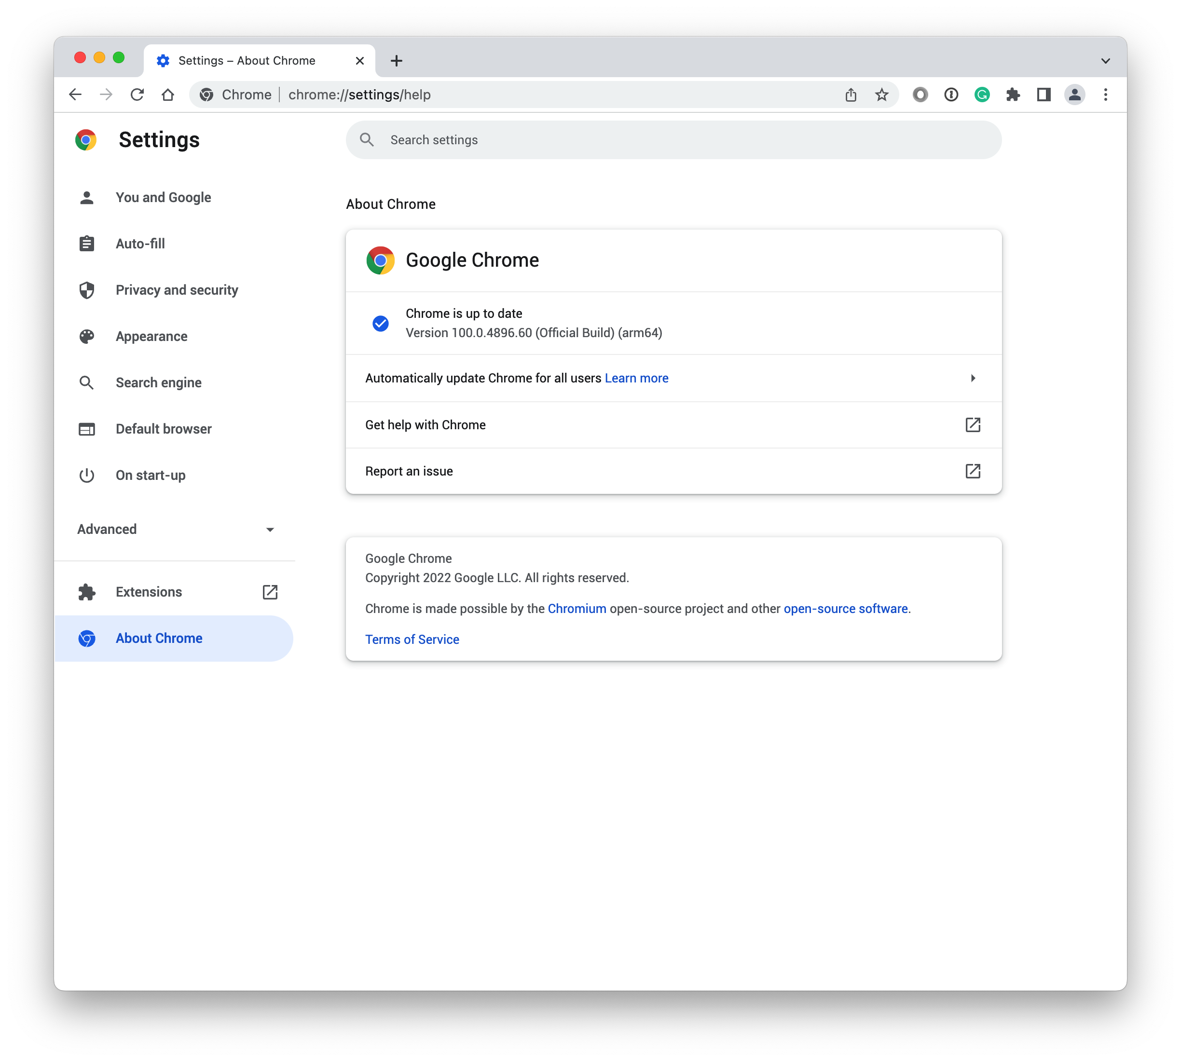1181x1062 pixels.
Task: Click the Appearance paintbrush icon
Action: pos(87,336)
